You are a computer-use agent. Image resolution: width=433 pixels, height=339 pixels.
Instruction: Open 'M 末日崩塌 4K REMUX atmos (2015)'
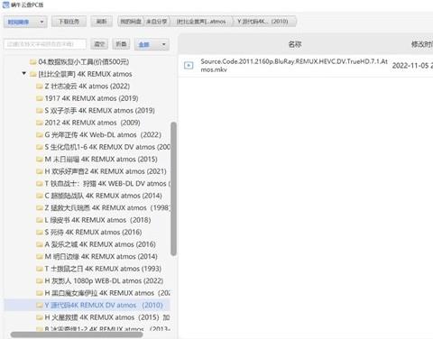coord(101,159)
